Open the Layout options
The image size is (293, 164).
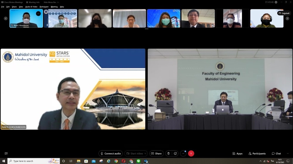284,13
